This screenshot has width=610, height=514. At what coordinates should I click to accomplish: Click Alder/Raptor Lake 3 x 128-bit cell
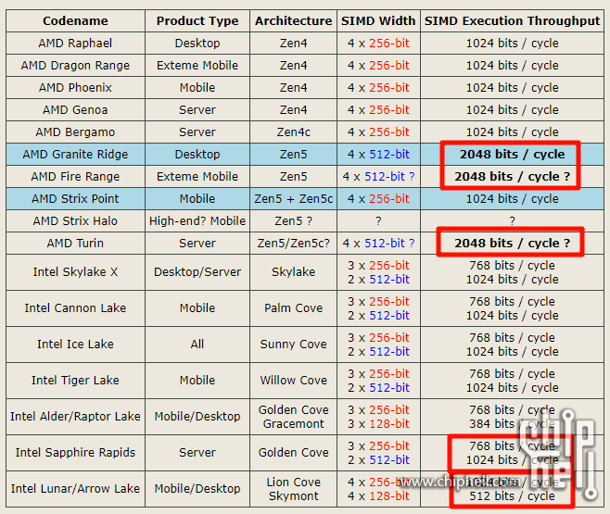coord(378,424)
